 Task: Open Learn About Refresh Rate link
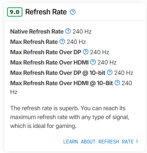pyautogui.click(x=98, y=142)
